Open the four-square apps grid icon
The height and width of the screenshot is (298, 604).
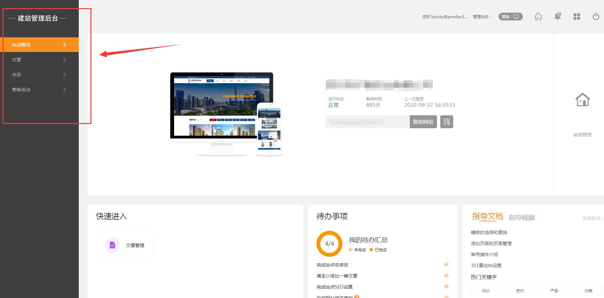(x=577, y=17)
